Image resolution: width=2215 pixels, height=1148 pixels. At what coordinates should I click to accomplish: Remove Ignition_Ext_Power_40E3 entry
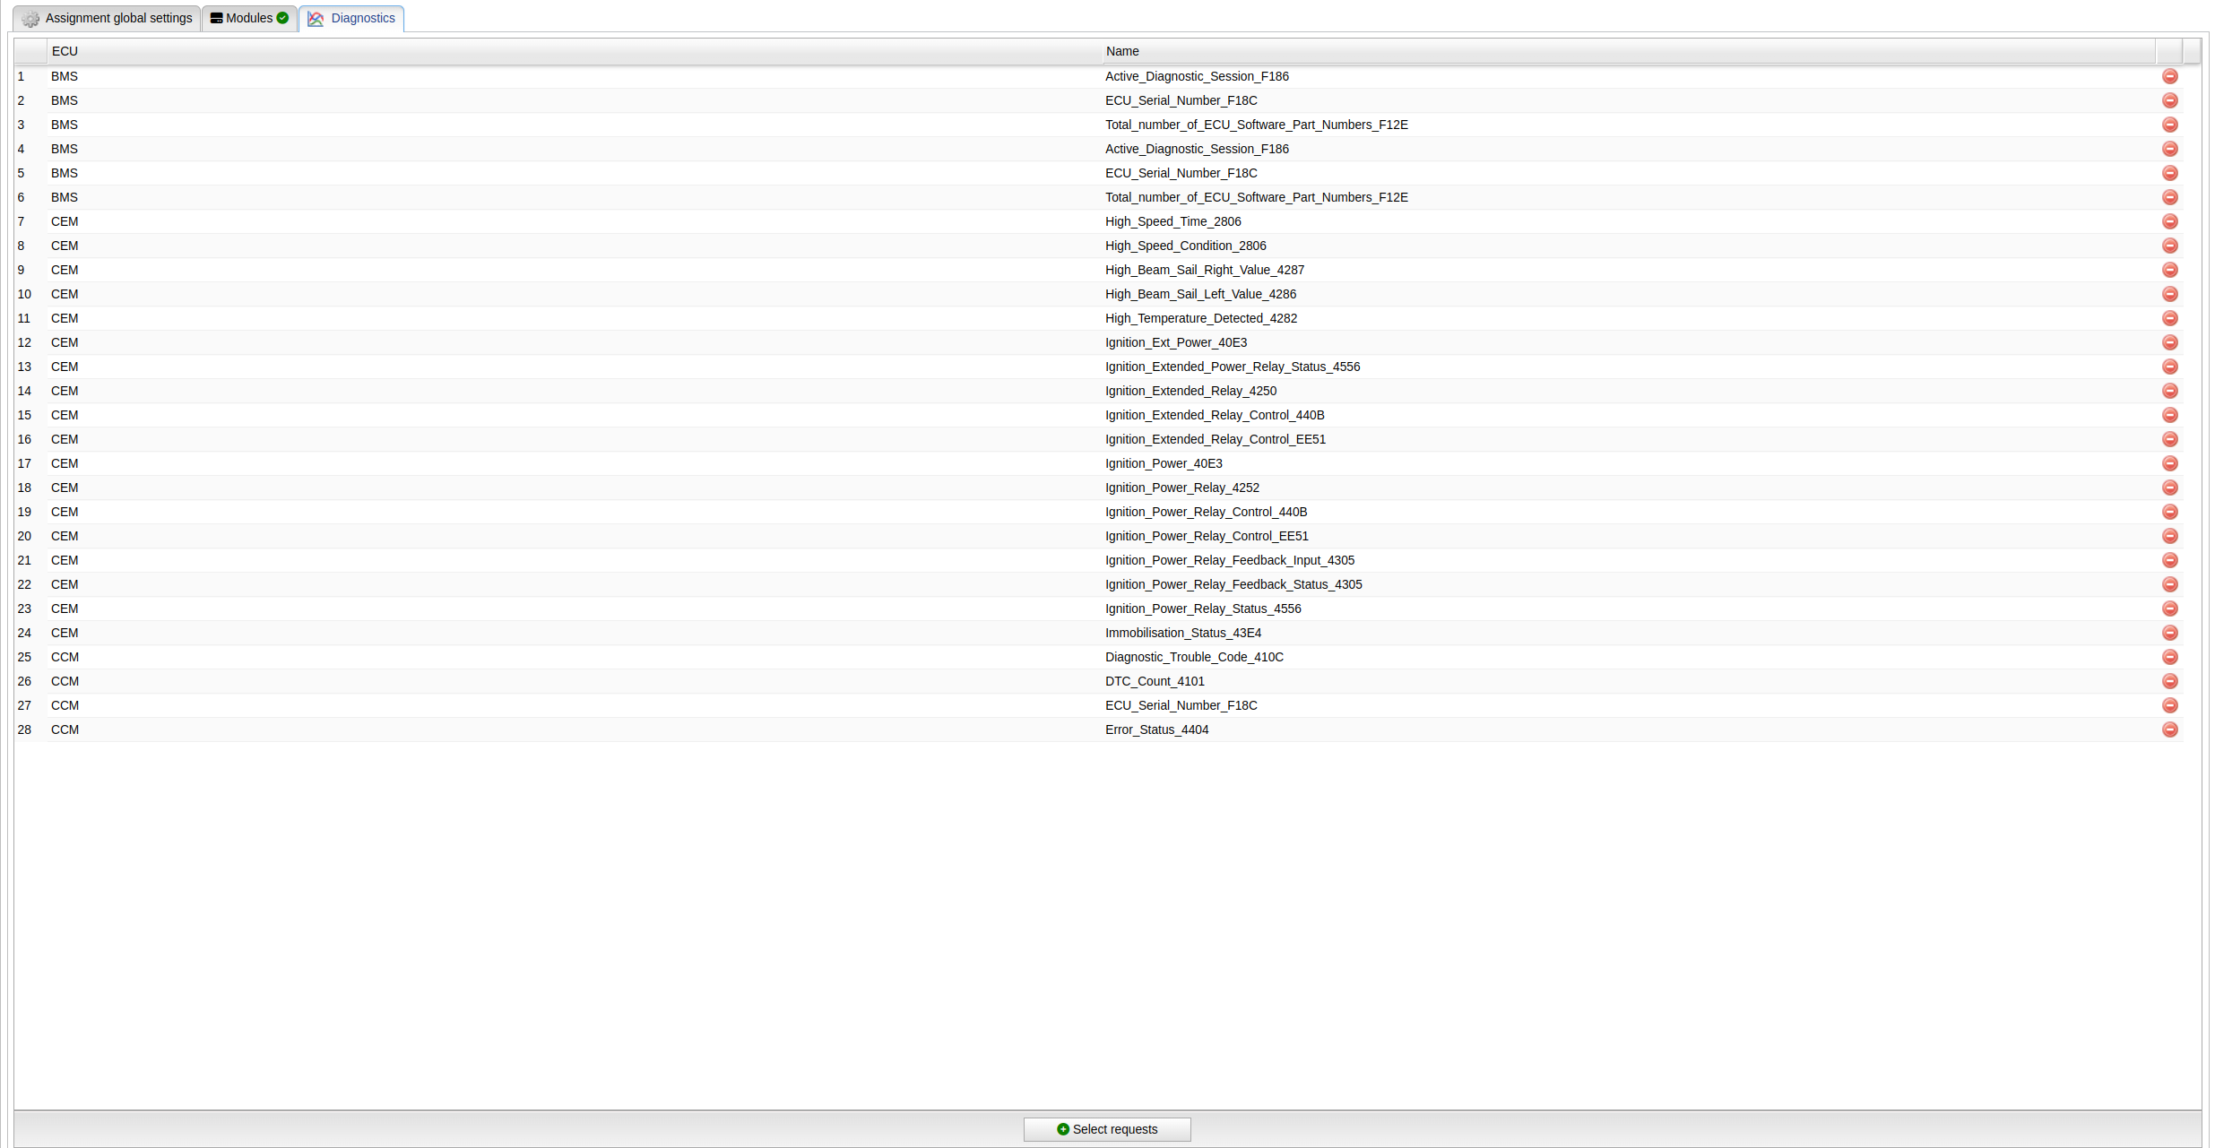tap(2169, 342)
